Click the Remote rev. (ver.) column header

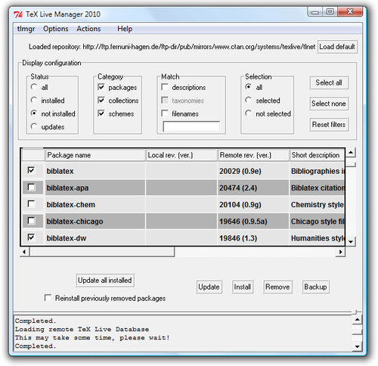pos(253,155)
